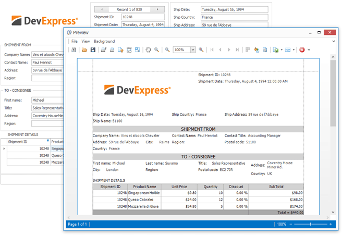Click the Save floppy disk icon
This screenshot has height=235, width=342.
(x=93, y=50)
